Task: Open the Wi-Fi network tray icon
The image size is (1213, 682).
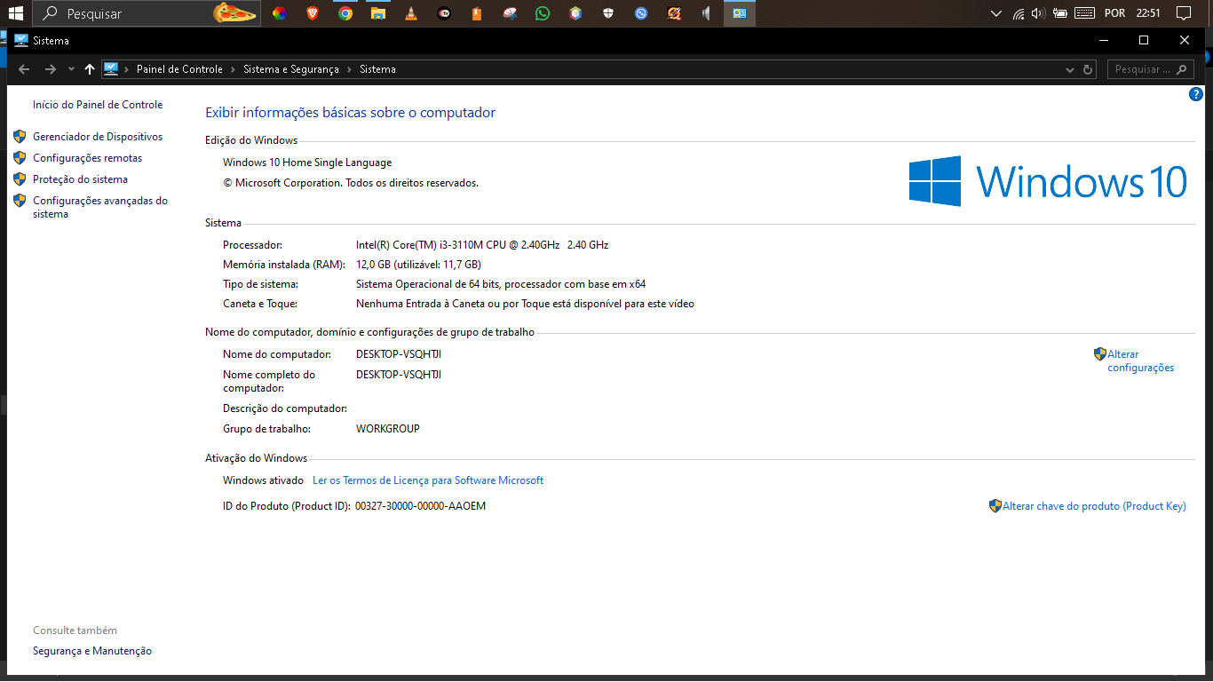Action: 1018,13
